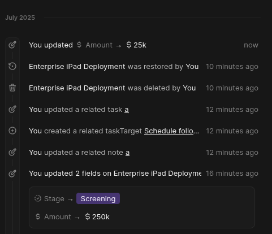Open the related note link 'a'
The width and height of the screenshot is (272, 234).
(127, 153)
